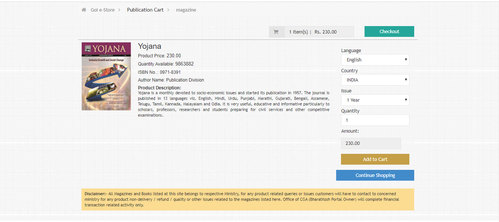499x222 pixels.
Task: Click the ISBN No. 0971-8391 text
Action: [x=159, y=72]
